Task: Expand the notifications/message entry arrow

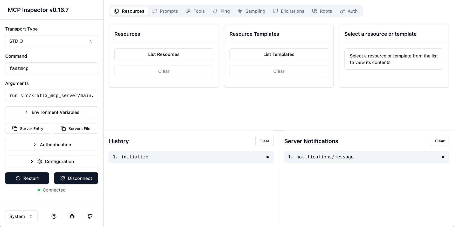Action: click(x=443, y=157)
